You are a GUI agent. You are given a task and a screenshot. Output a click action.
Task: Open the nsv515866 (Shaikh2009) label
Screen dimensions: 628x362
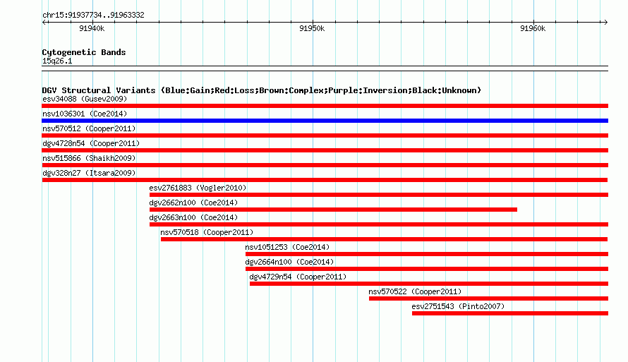click(89, 158)
